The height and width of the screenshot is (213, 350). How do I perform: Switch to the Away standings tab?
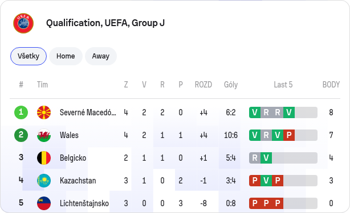[x=101, y=56]
